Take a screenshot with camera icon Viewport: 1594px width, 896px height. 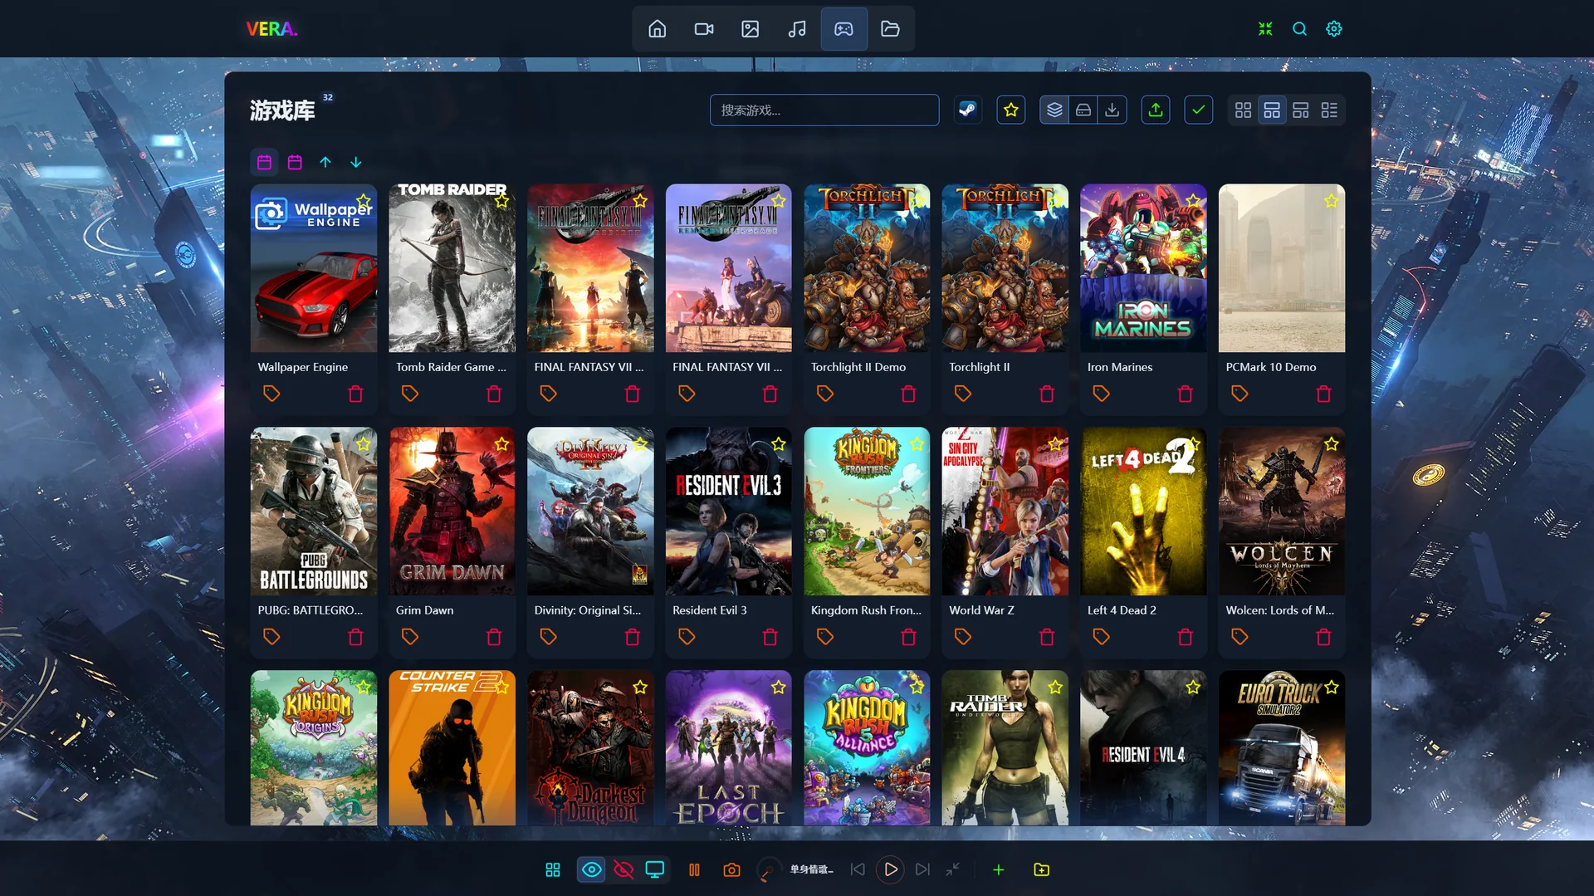point(731,869)
